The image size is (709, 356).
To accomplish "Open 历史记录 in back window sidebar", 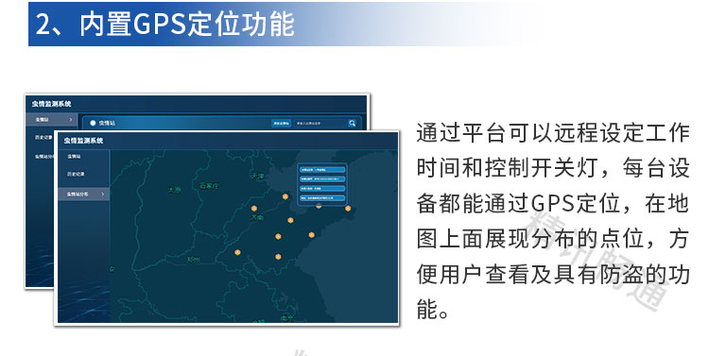I will click(43, 137).
